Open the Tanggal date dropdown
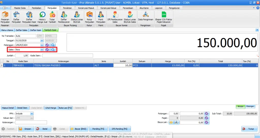This screenshot has height=138, width=260. pos(42,41)
